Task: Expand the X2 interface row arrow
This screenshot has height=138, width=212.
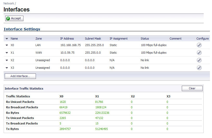Action: [7, 60]
